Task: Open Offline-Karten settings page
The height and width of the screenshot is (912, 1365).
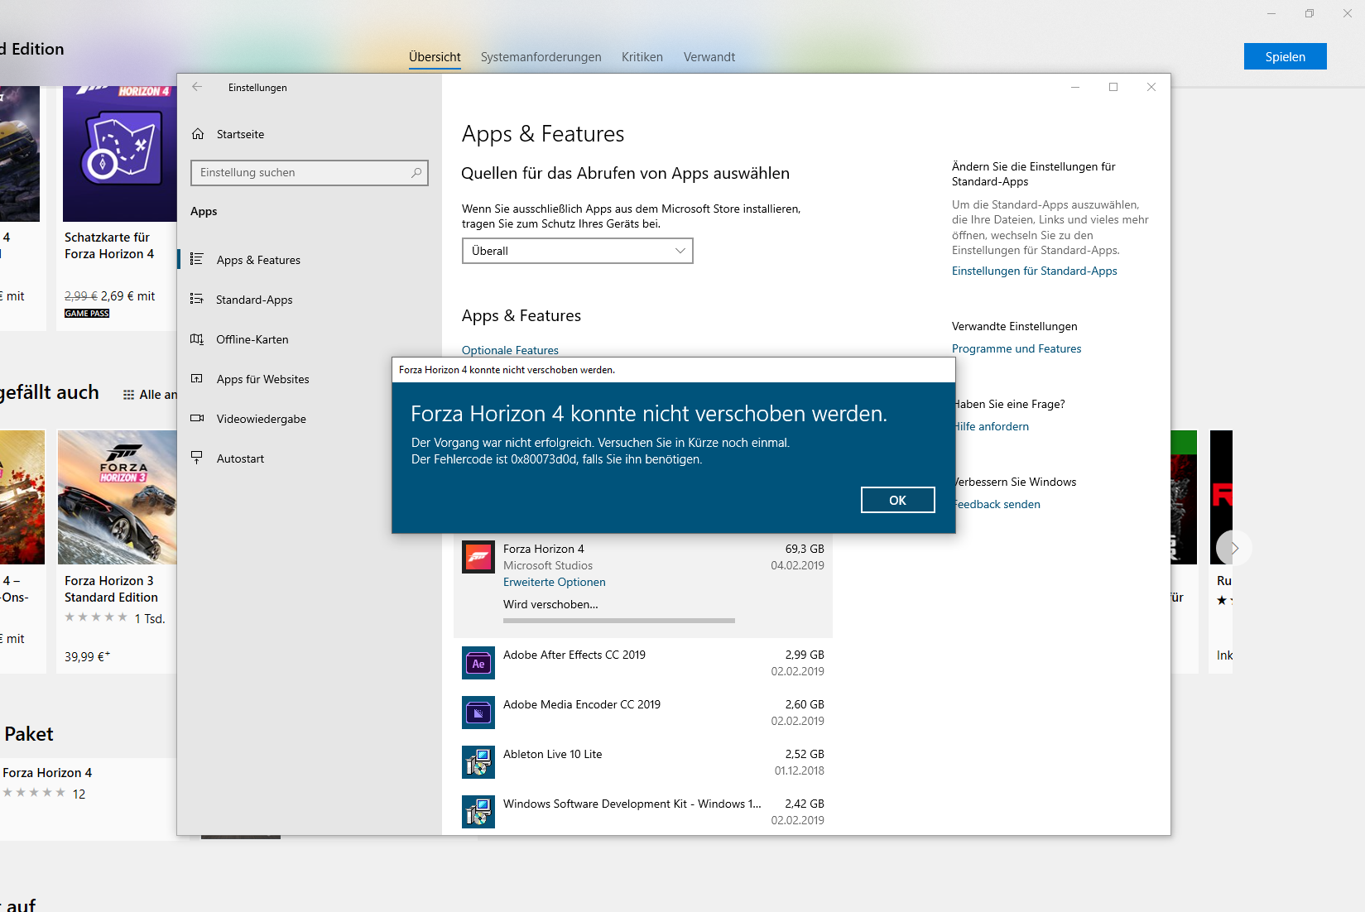Action: [309, 339]
